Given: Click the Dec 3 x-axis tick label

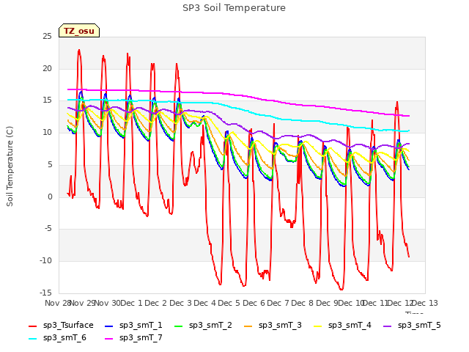Looking at the screenshot, I should tap(180, 303).
